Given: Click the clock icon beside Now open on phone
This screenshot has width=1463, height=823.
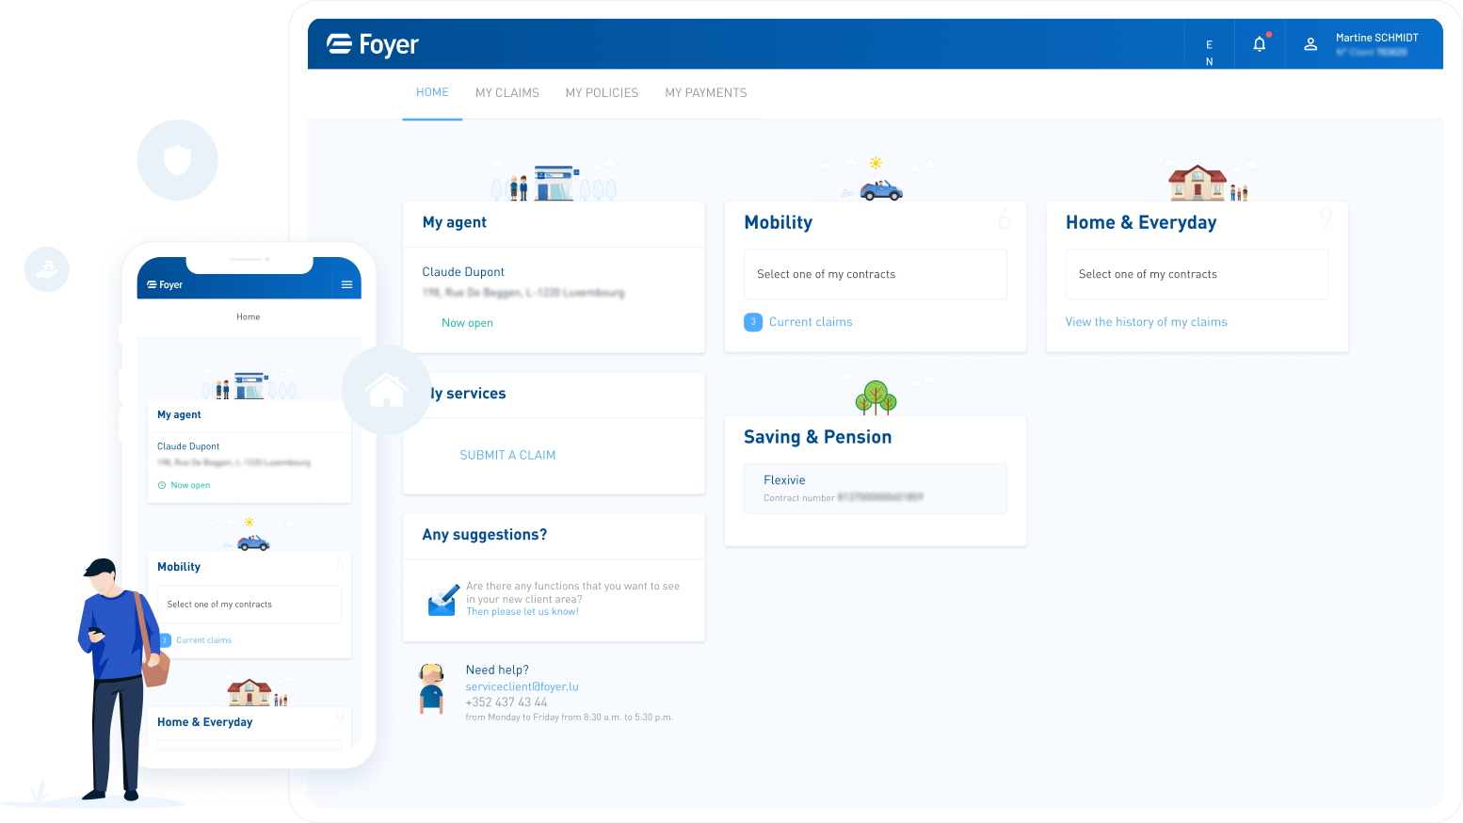Looking at the screenshot, I should (162, 485).
